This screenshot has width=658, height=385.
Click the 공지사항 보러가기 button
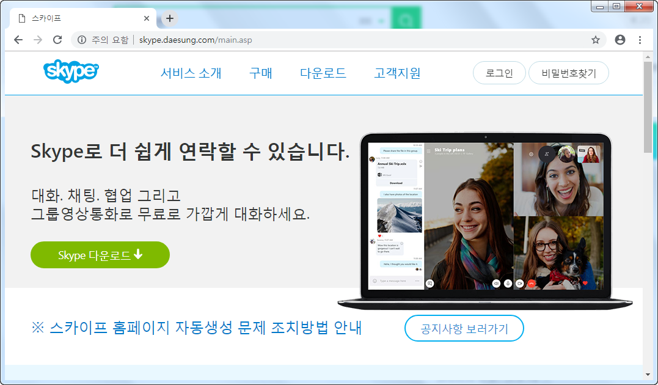pyautogui.click(x=464, y=328)
